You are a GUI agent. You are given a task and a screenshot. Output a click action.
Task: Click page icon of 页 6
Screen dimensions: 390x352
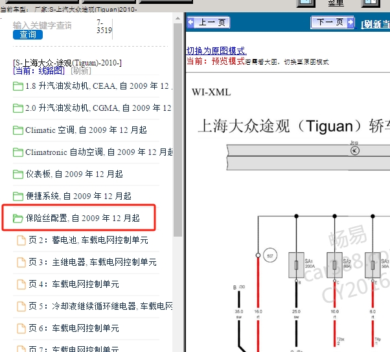(21, 329)
